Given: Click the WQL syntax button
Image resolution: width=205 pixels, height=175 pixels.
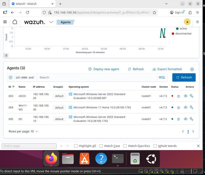Looking at the screenshot, I should coord(162,77).
